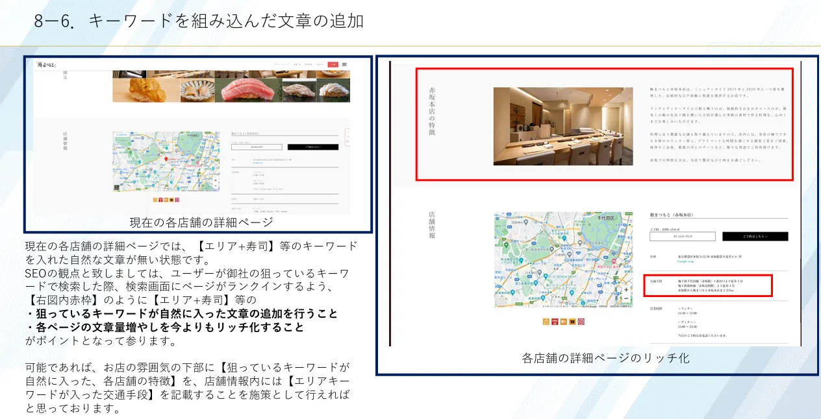Zoom out on the left page map

(215, 186)
